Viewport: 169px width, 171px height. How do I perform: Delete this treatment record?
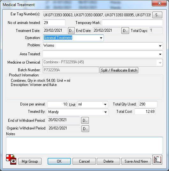[109, 161]
